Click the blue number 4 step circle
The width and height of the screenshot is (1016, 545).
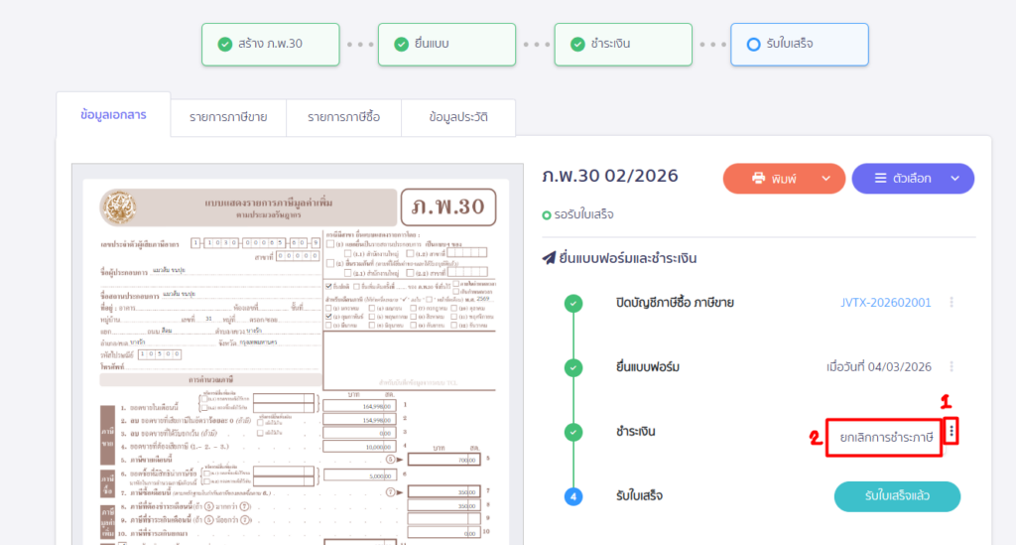coord(573,496)
